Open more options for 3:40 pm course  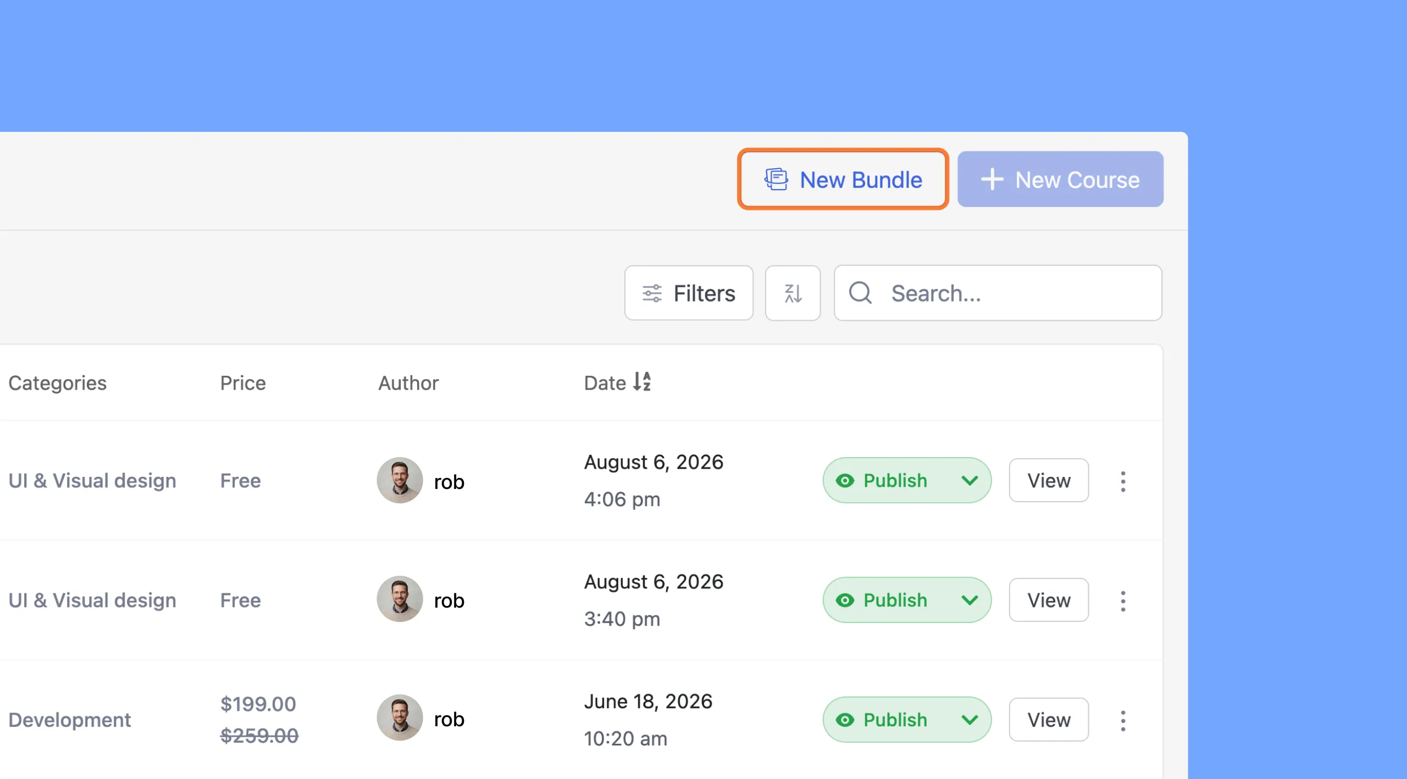[x=1123, y=601]
